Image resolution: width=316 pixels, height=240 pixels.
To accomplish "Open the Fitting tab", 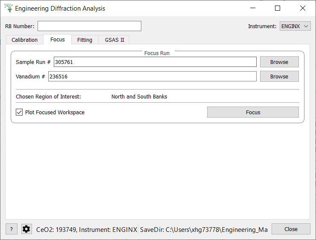I will (x=85, y=40).
